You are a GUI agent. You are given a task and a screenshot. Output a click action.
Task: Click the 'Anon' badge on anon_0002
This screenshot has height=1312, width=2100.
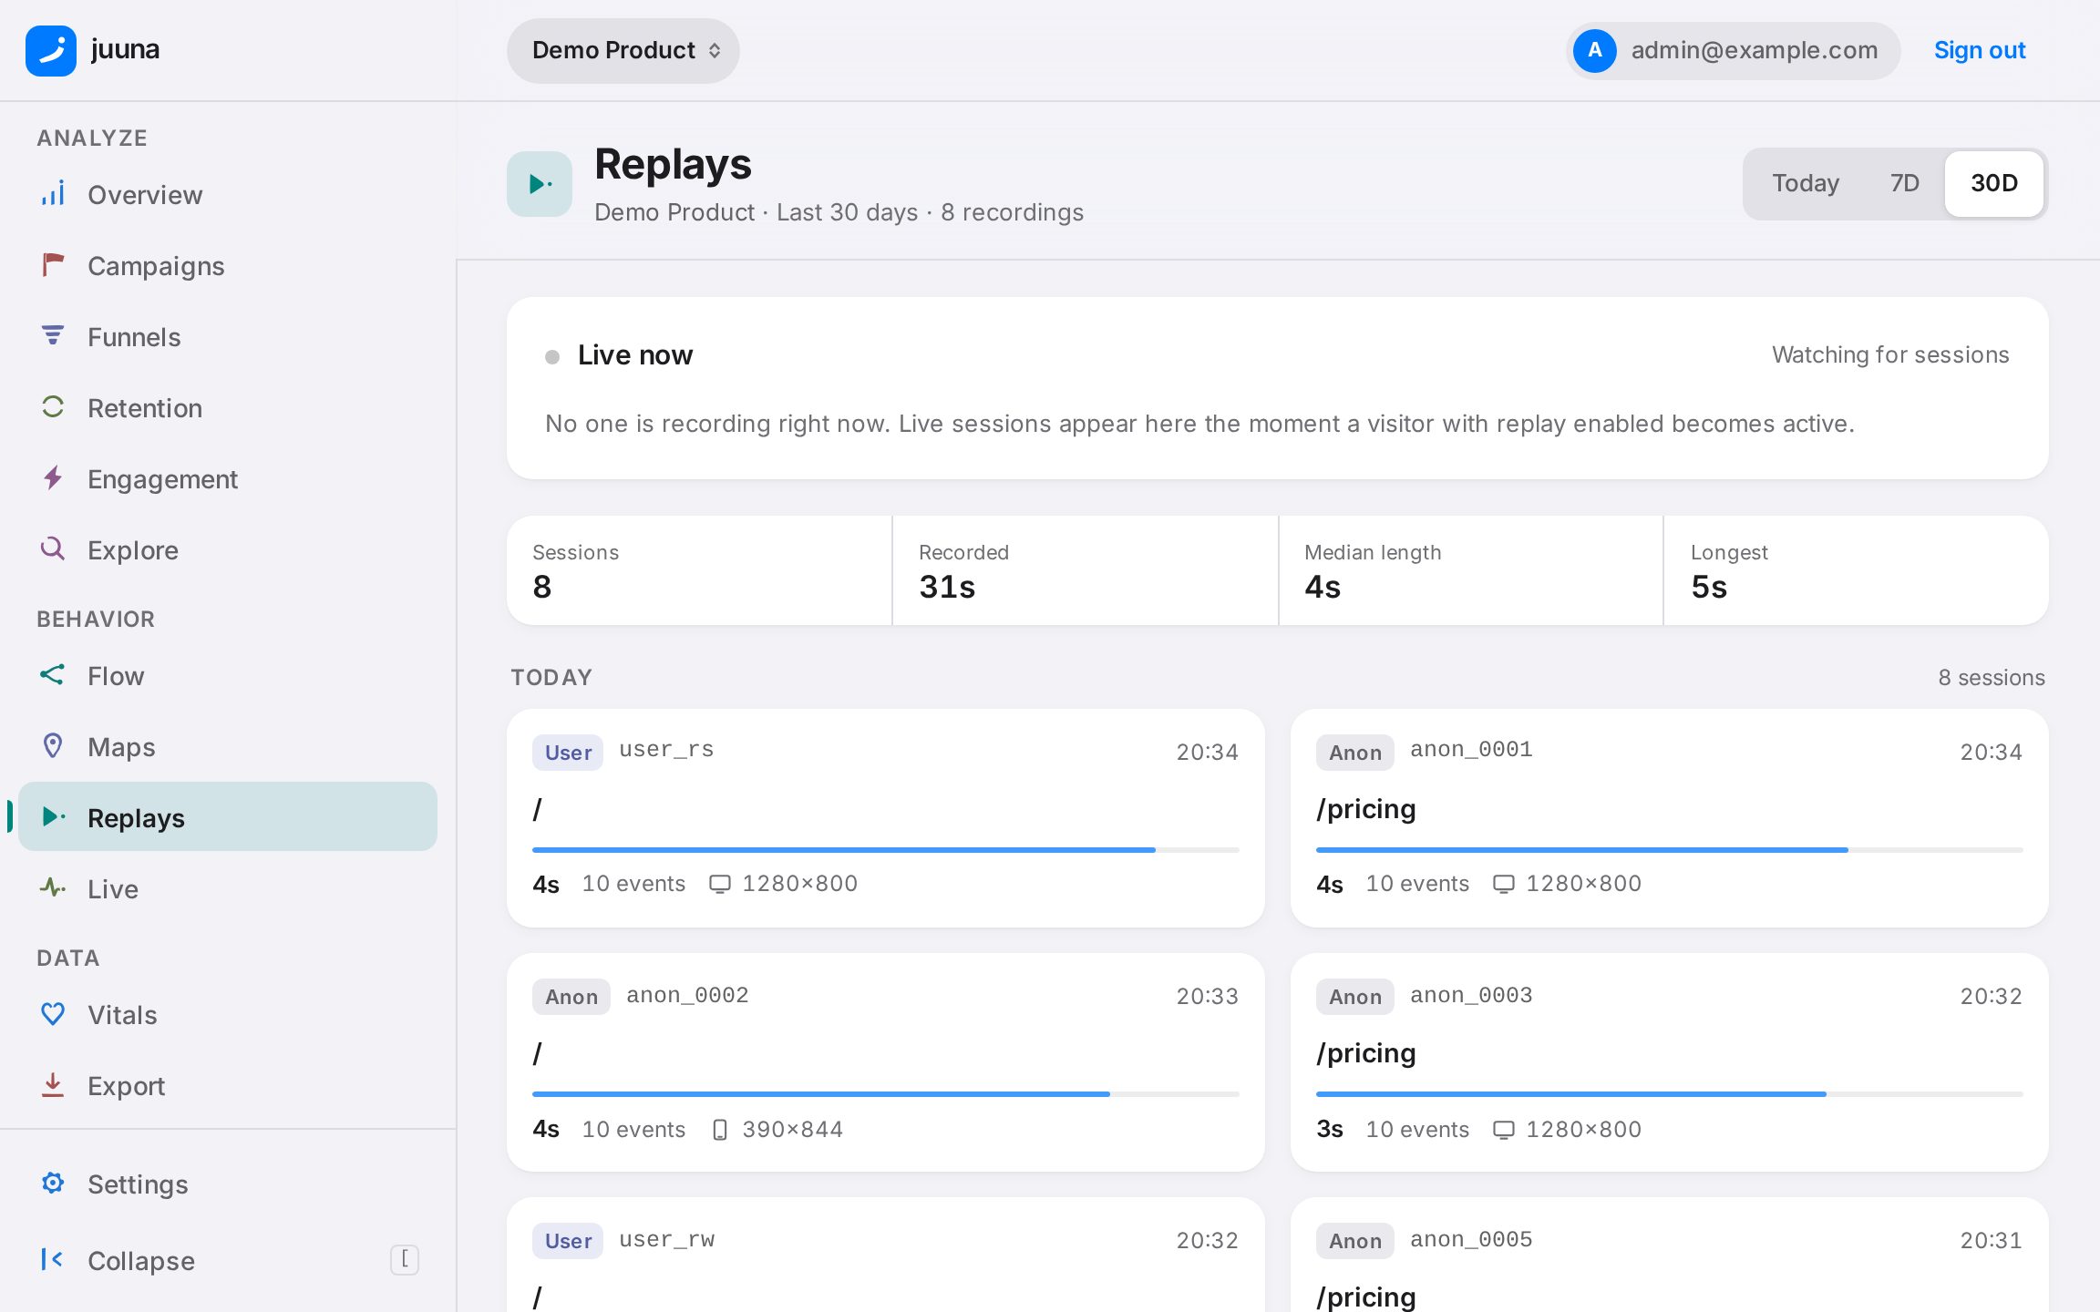tap(571, 997)
